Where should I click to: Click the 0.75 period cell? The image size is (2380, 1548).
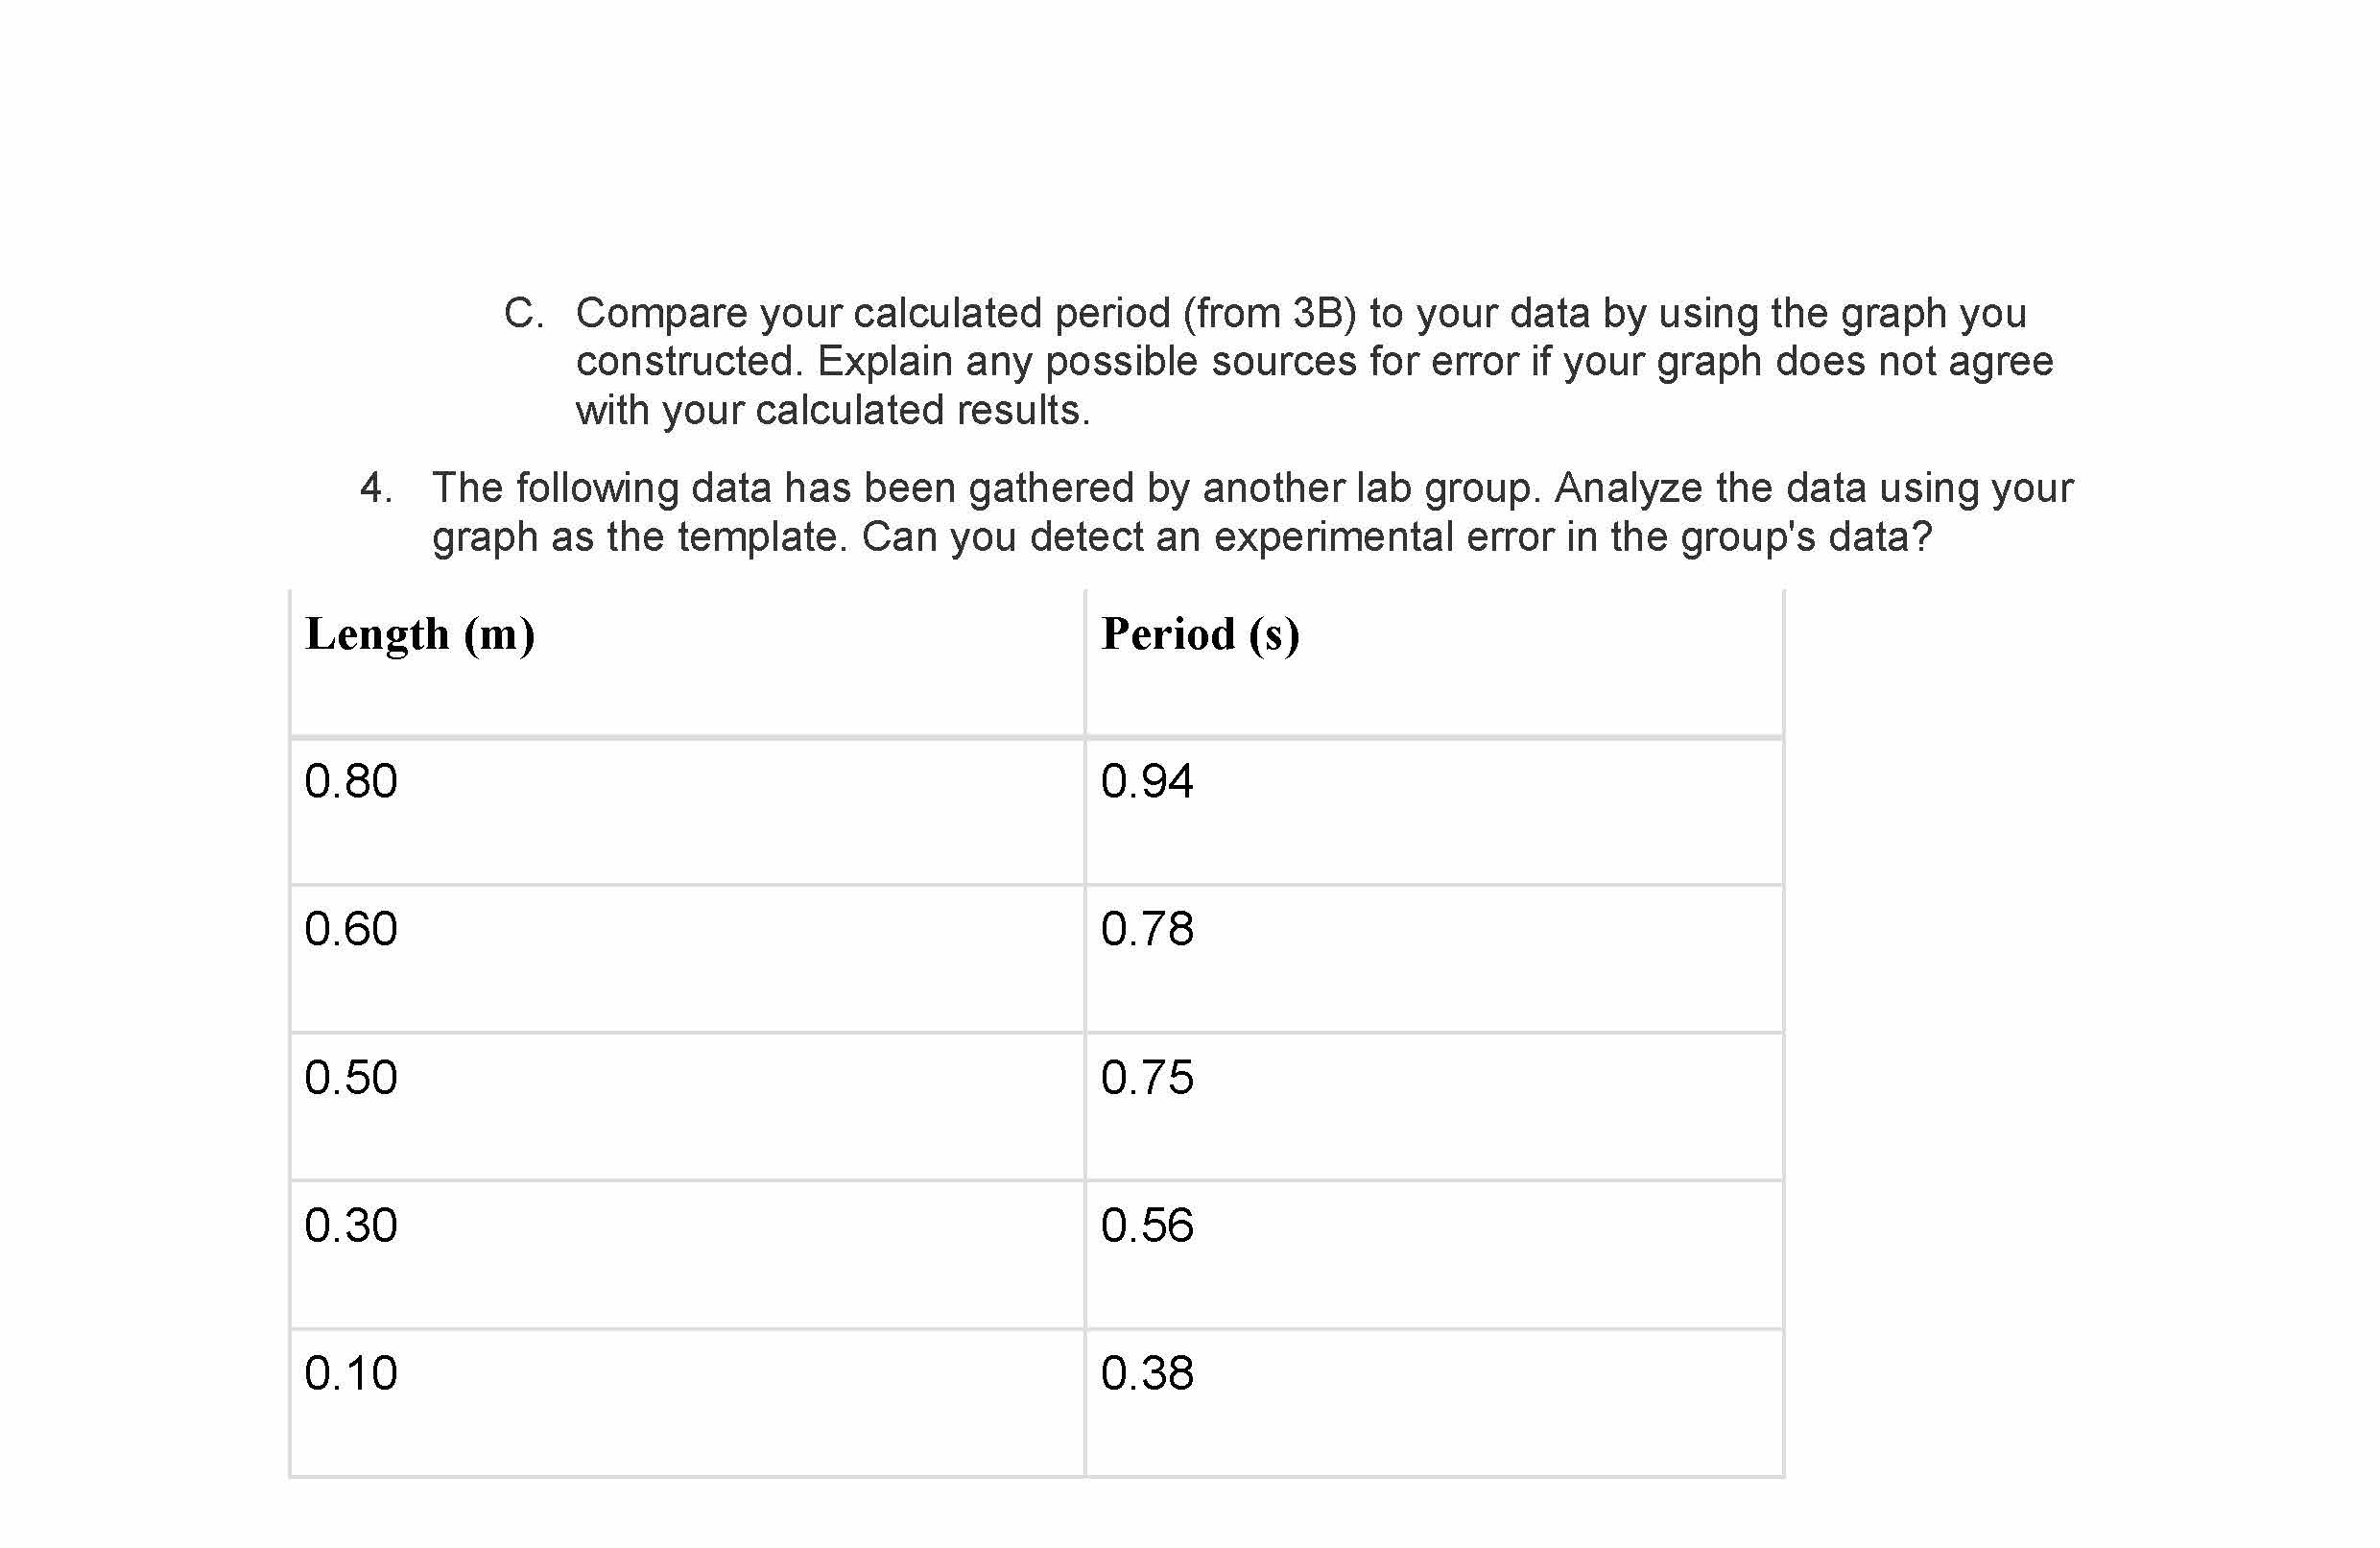pyautogui.click(x=1147, y=1077)
